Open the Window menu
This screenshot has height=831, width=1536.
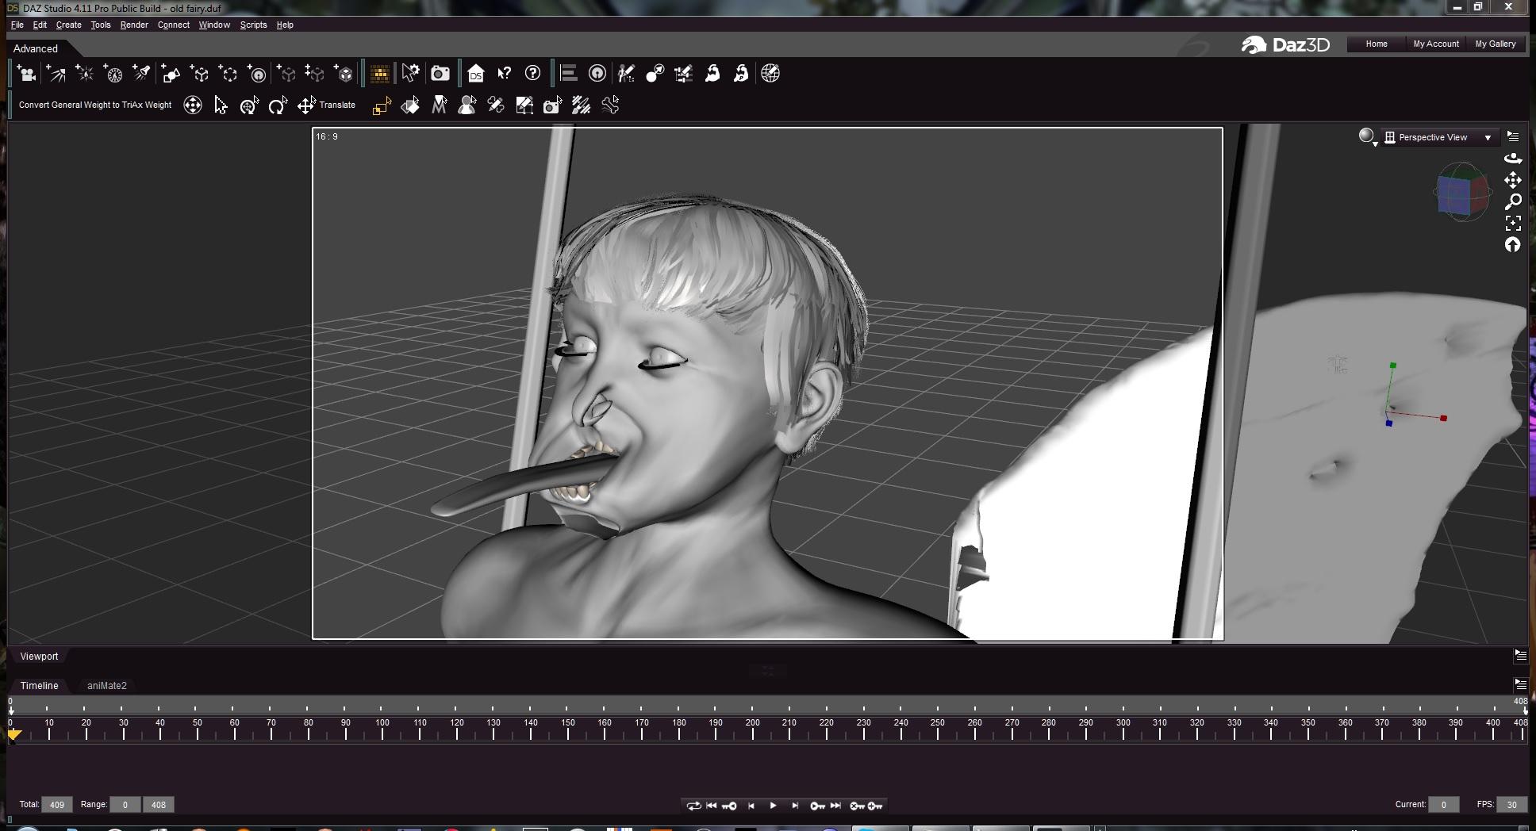[214, 25]
